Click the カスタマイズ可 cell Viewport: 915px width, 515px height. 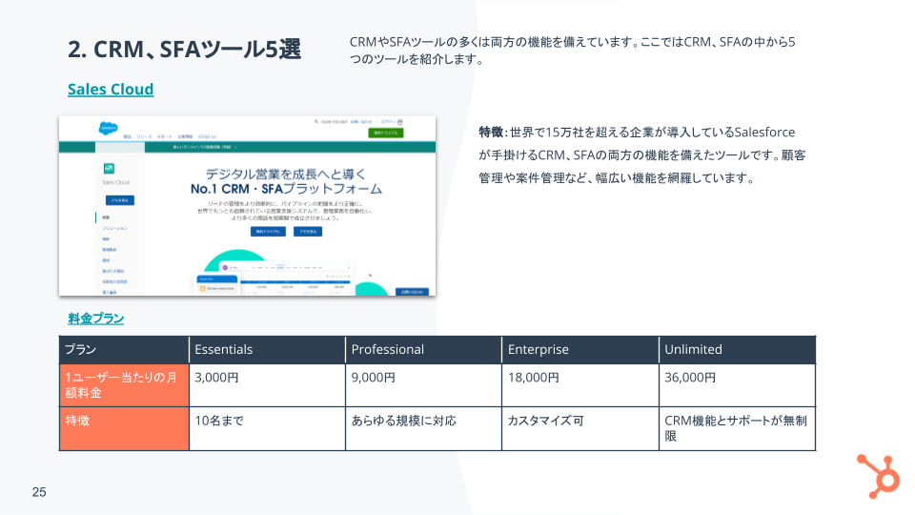pos(580,428)
